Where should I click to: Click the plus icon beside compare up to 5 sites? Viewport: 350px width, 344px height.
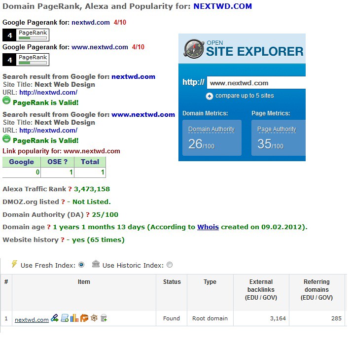coord(209,96)
